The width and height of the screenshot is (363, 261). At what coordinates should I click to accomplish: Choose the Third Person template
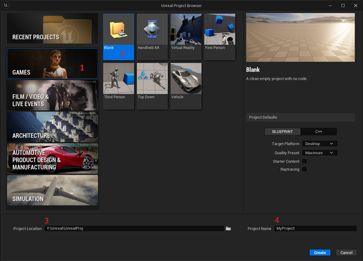point(119,86)
